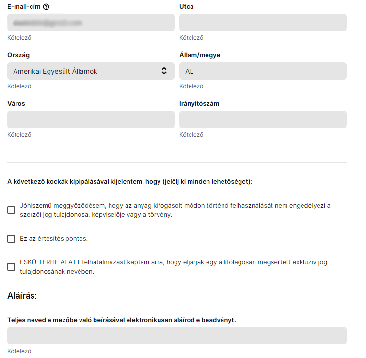Click the full name signature field under Aláírás
The height and width of the screenshot is (358, 366).
(177, 336)
